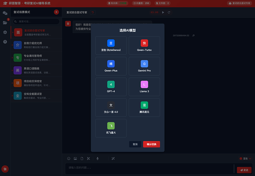
Task: Click the reset conversation icon beside the title
Action: coord(93,12)
